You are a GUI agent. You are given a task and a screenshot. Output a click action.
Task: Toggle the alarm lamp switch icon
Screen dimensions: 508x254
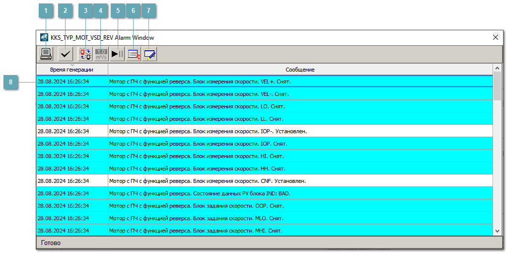85,54
